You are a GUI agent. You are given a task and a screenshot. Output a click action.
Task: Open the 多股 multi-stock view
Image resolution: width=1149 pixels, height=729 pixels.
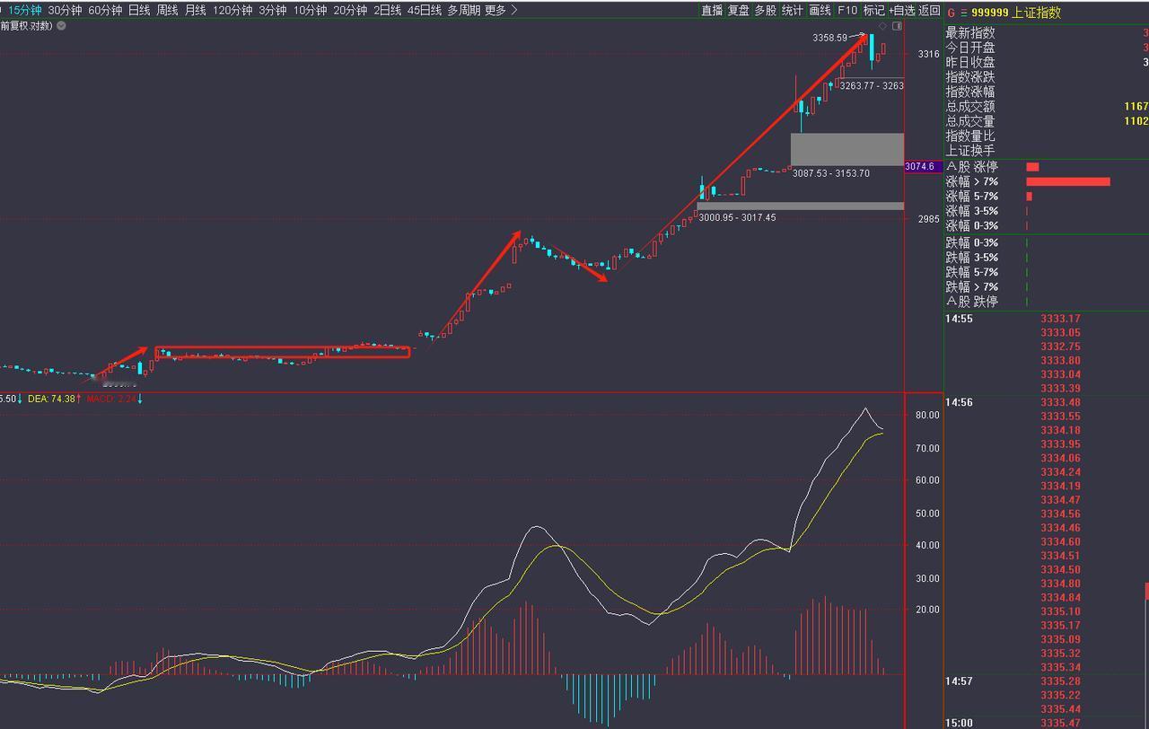(765, 11)
